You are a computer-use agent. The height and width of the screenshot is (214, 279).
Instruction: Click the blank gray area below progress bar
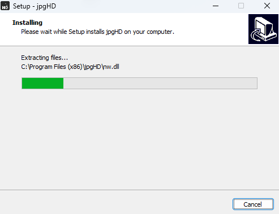(x=140, y=139)
